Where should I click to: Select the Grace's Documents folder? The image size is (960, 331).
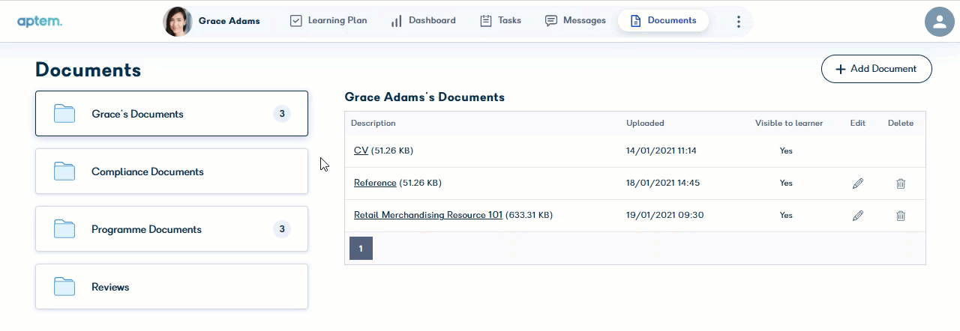[172, 114]
